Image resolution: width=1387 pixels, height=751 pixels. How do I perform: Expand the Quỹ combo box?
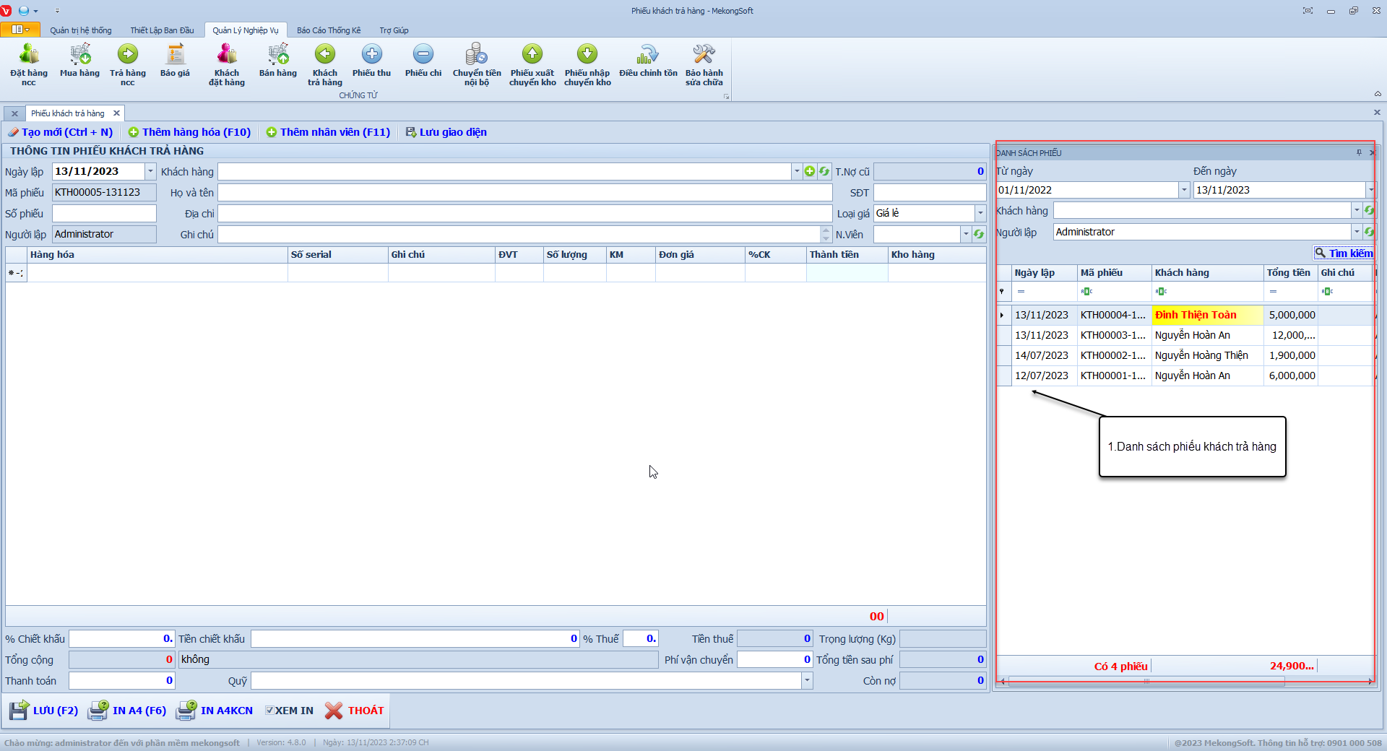click(807, 680)
